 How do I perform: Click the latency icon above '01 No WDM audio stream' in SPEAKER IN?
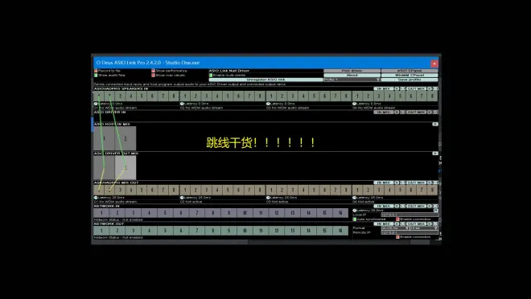pos(96,104)
